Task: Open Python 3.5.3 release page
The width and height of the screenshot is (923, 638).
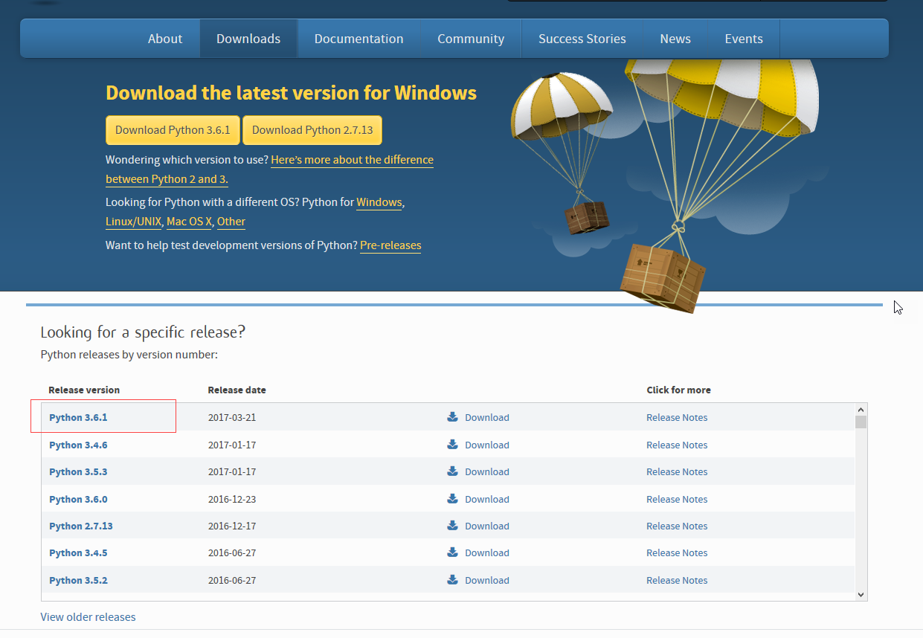Action: coord(78,471)
